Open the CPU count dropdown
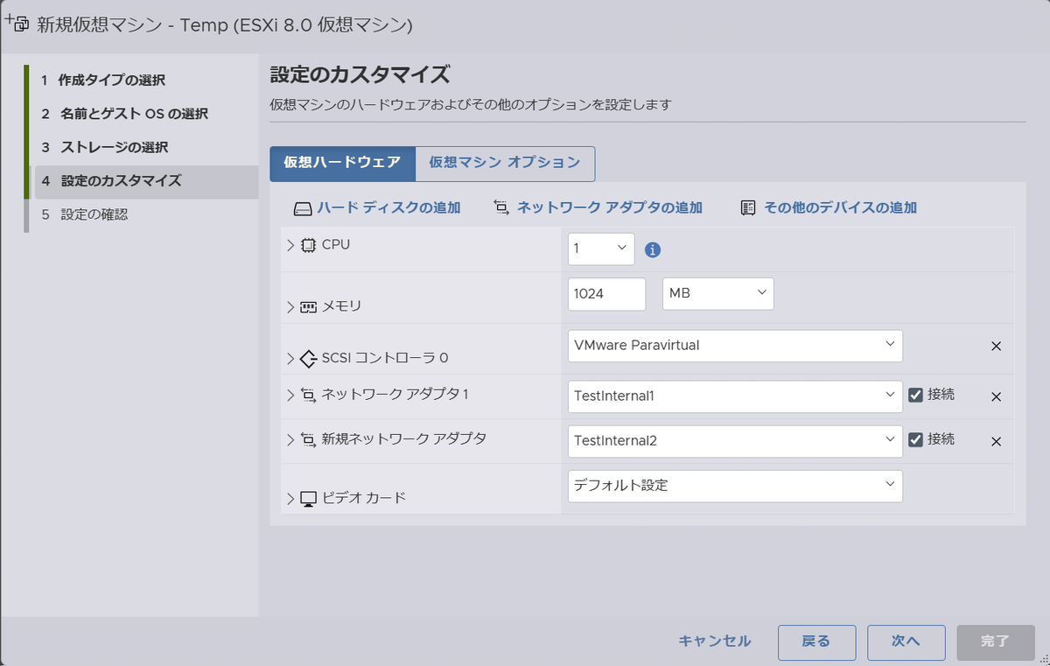Image resolution: width=1050 pixels, height=666 pixels. 601,249
